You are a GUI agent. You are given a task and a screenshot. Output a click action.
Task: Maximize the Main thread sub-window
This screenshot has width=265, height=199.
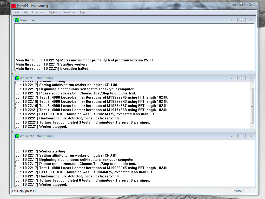click(x=241, y=20)
